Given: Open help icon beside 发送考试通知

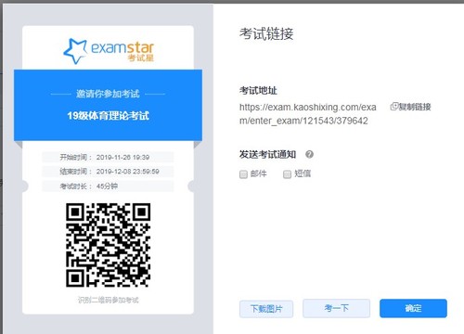Looking at the screenshot, I should [309, 154].
